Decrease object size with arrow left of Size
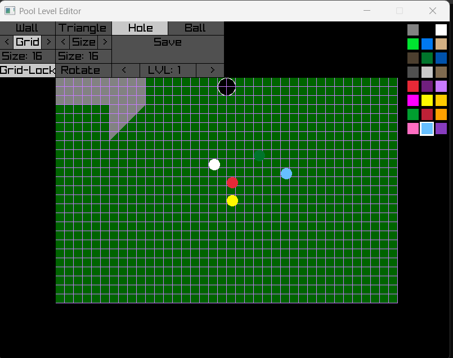The width and height of the screenshot is (453, 358). 62,42
